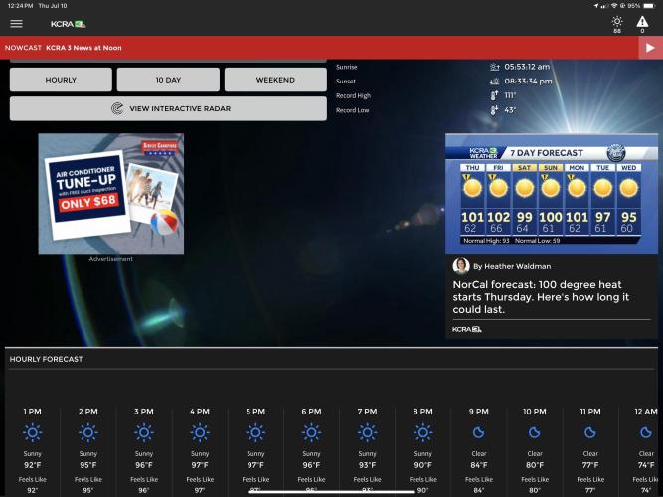Open the 7 Day Forecast graphic
663x497 pixels.
(552, 194)
